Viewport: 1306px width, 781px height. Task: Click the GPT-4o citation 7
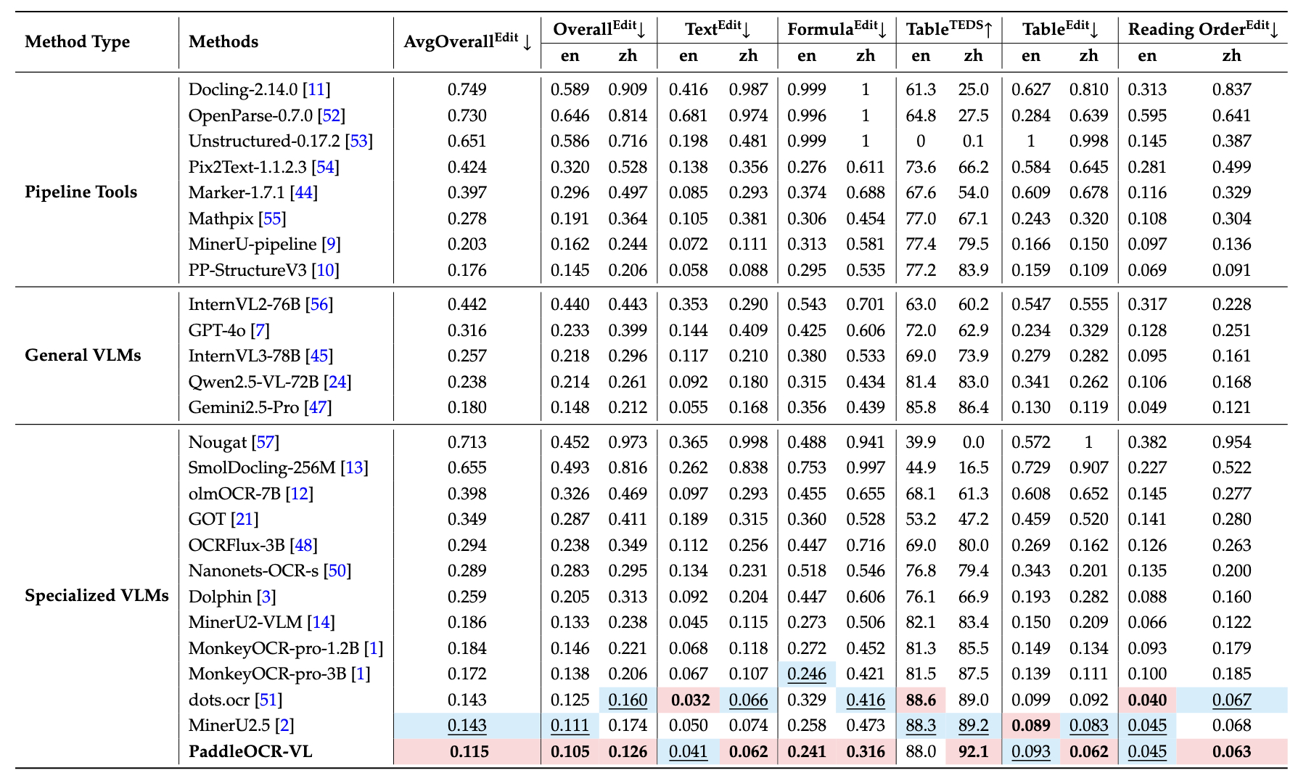[260, 330]
